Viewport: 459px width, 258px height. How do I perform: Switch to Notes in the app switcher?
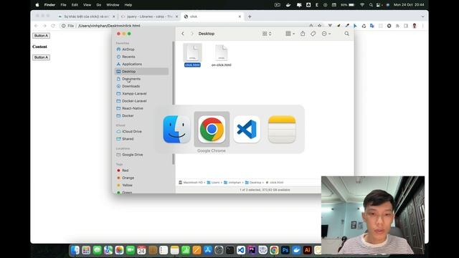coord(282,129)
